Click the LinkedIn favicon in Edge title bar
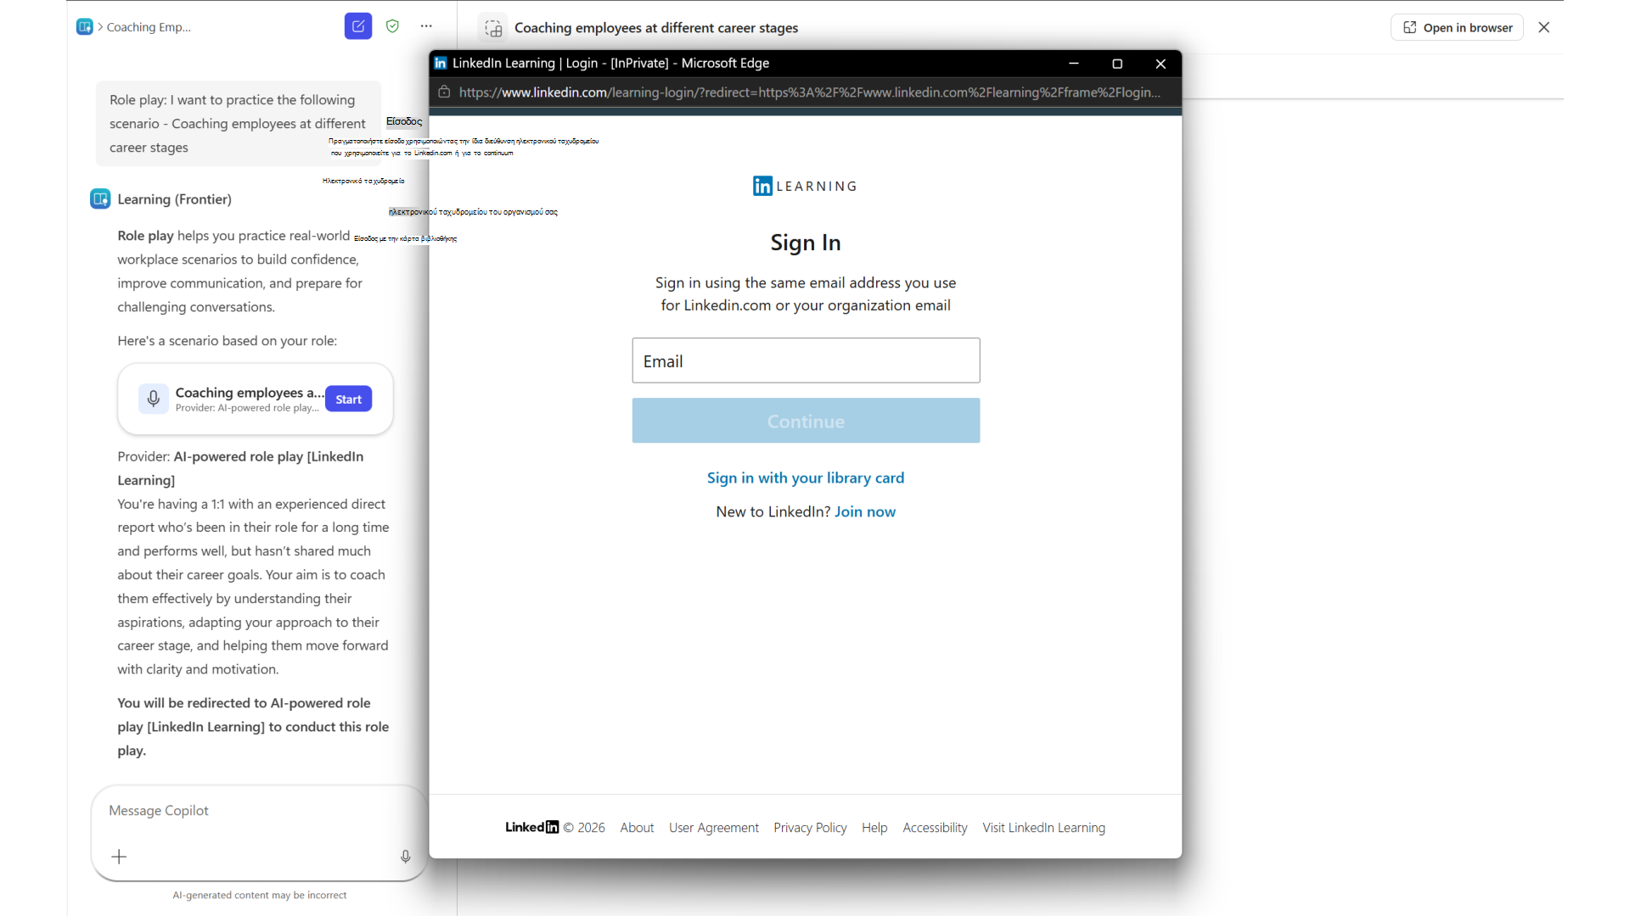The image size is (1630, 916). click(x=441, y=63)
